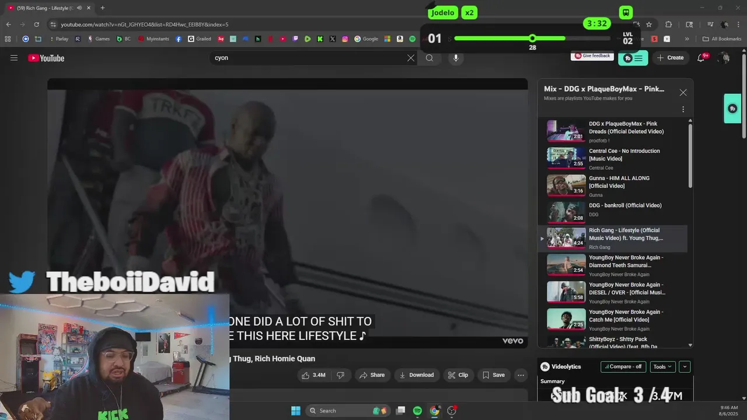747x420 pixels.
Task: Toggle Videolytics Compare off button
Action: pos(623,367)
